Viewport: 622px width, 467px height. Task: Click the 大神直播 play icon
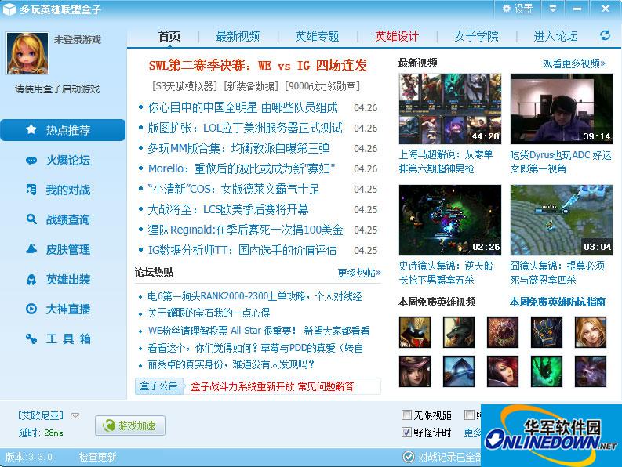[31, 309]
